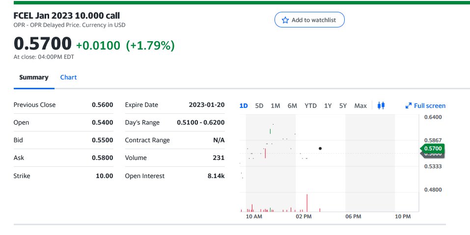The height and width of the screenshot is (235, 470).
Task: Click the 0.4800 price axis label
Action: coord(433,190)
